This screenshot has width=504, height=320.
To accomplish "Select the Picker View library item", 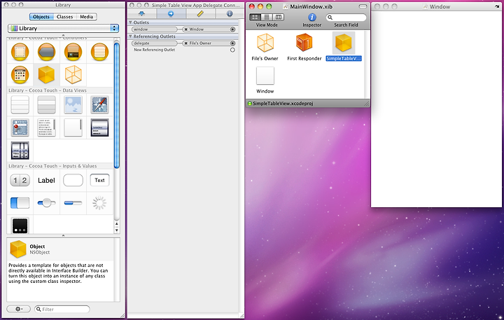I will [x=20, y=150].
